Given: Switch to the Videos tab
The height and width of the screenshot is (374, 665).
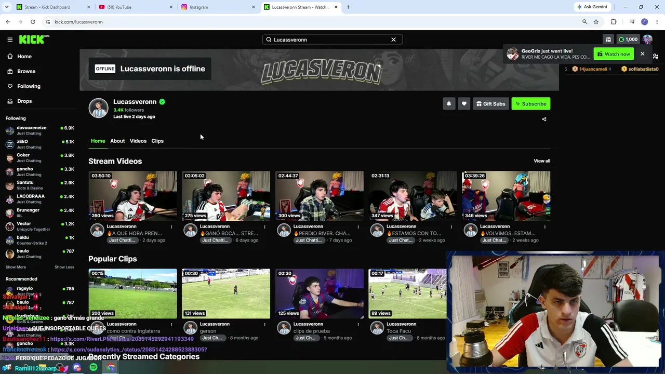Looking at the screenshot, I should pyautogui.click(x=138, y=141).
